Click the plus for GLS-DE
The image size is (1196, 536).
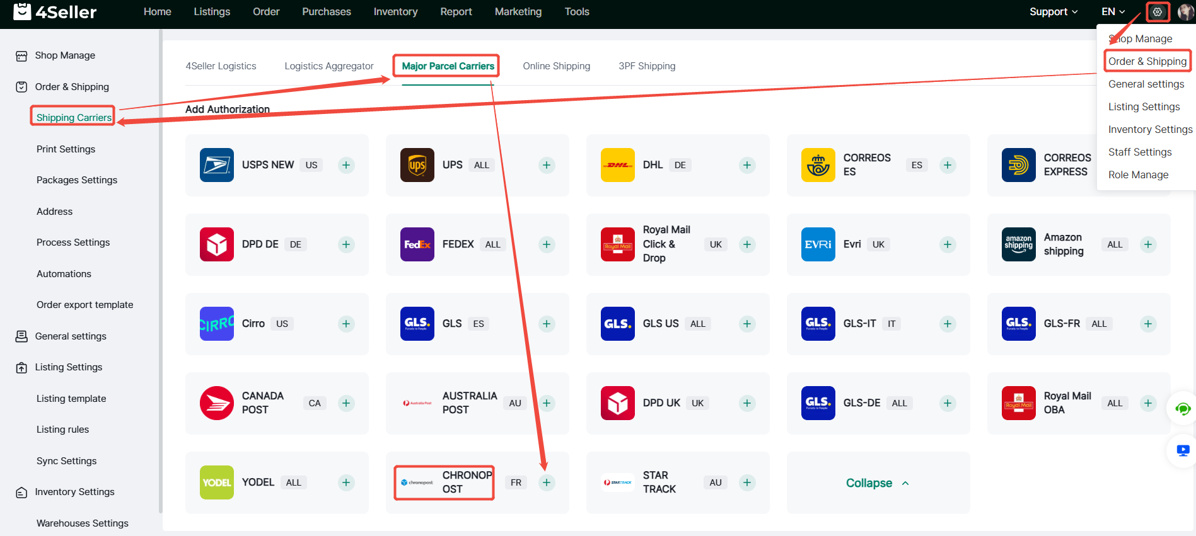[948, 403]
